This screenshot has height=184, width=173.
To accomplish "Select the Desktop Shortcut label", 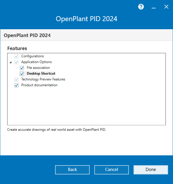I will pos(41,73).
